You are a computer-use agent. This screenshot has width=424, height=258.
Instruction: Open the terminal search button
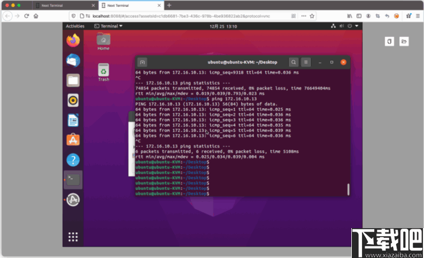294,62
